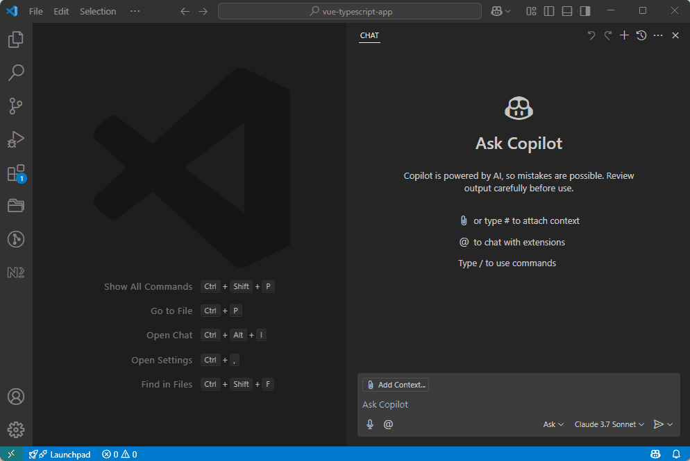Image resolution: width=690 pixels, height=461 pixels.
Task: Customize layout from title bar icon
Action: click(x=531, y=11)
